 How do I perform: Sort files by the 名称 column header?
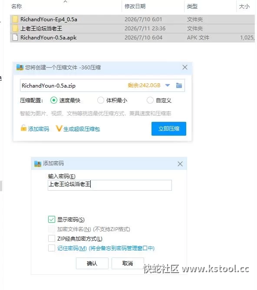pyautogui.click(x=16, y=7)
